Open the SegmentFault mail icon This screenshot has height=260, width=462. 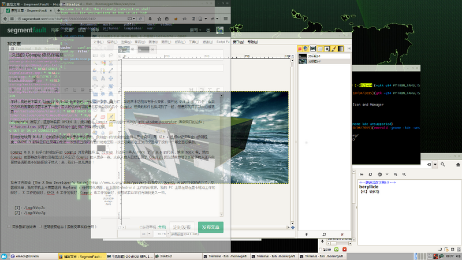coord(208,30)
